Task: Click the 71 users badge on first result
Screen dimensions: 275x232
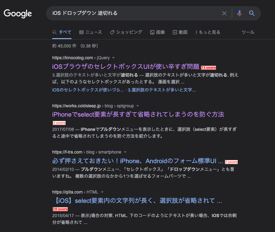Action: tap(208, 67)
